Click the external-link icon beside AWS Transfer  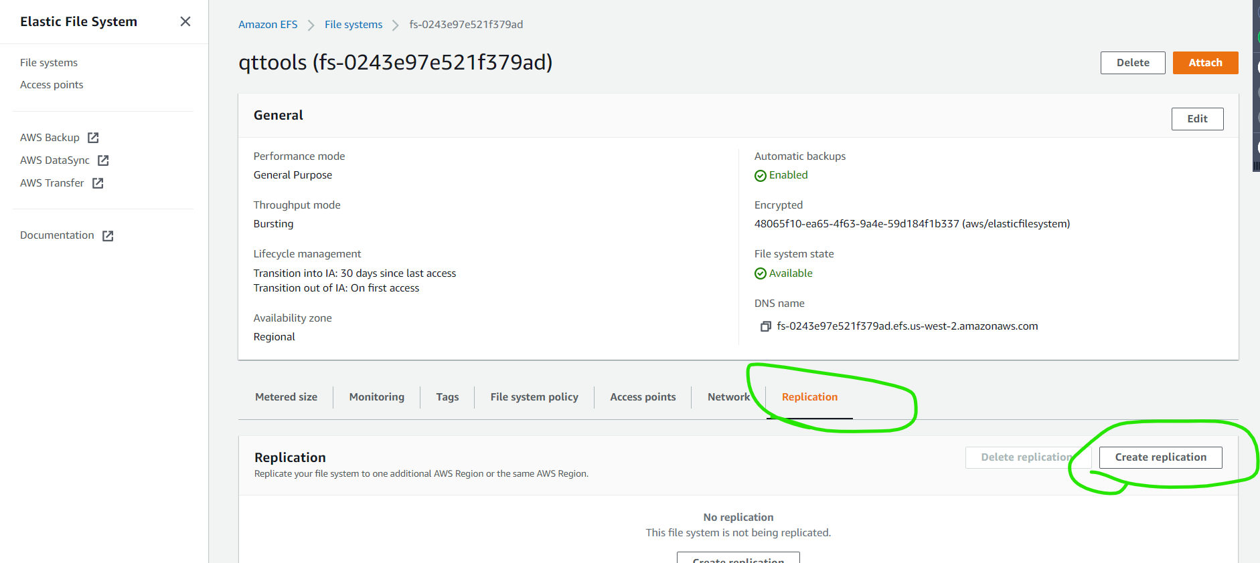tap(98, 183)
